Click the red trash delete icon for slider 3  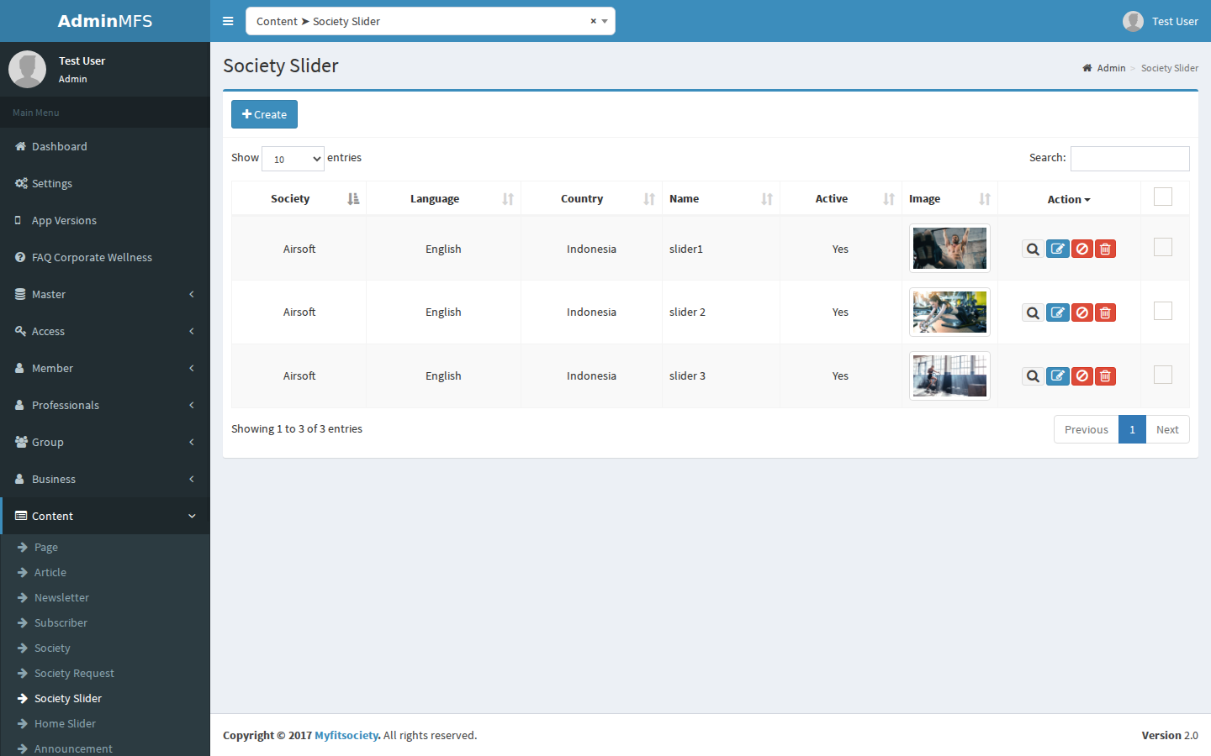tap(1105, 376)
